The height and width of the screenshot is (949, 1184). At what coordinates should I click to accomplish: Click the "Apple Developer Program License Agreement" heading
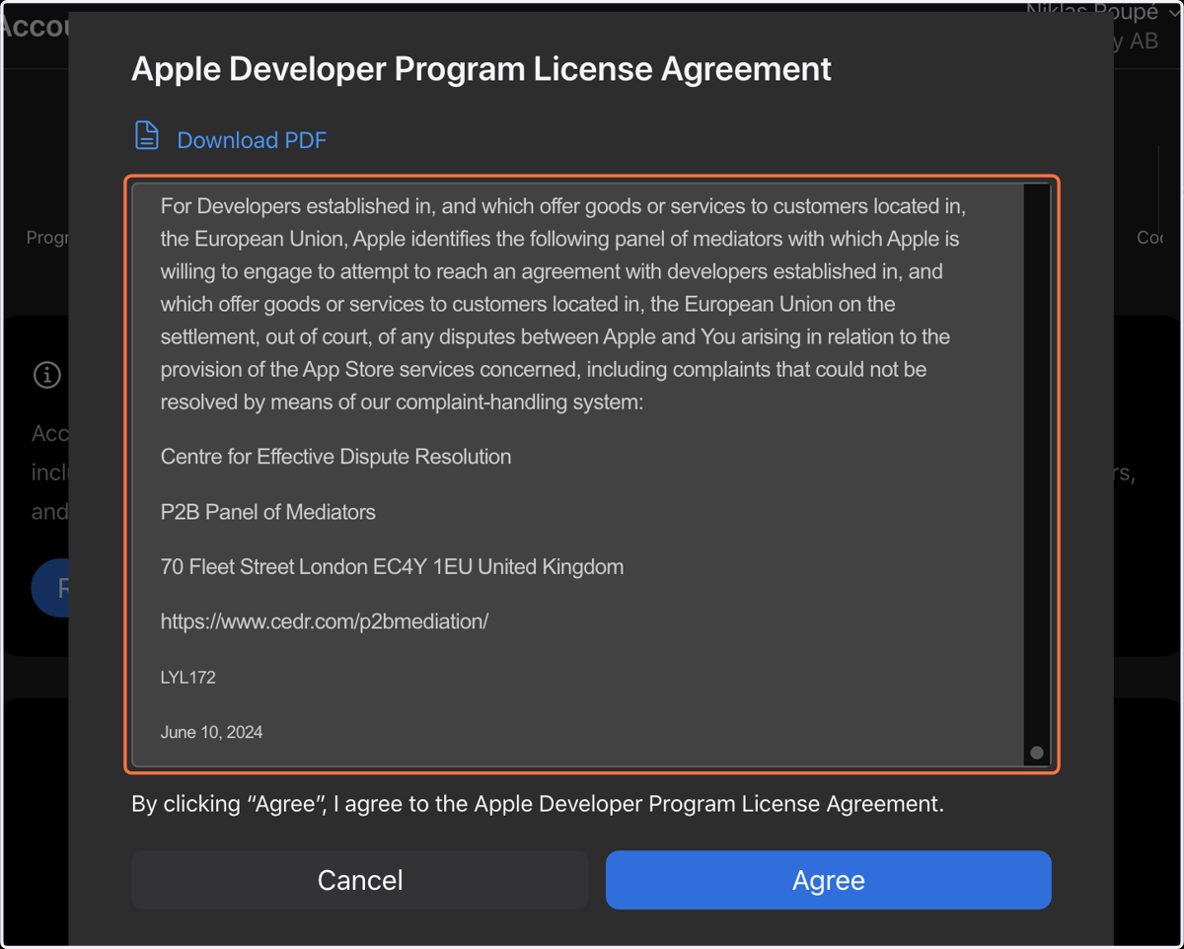coord(481,69)
